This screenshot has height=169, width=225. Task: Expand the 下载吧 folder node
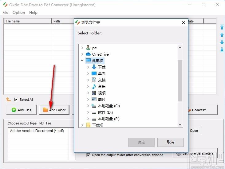(x=82, y=125)
